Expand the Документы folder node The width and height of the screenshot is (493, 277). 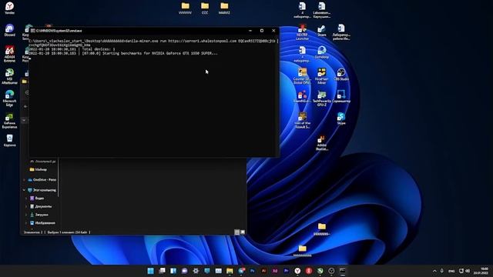26,206
